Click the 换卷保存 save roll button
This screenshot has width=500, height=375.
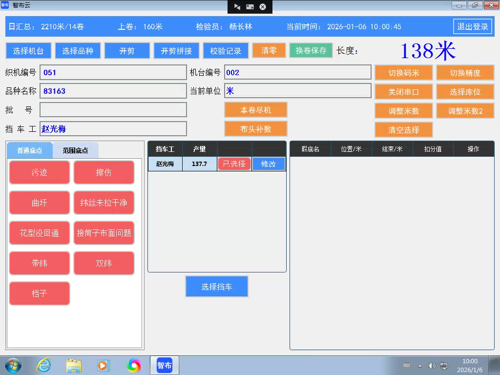311,50
